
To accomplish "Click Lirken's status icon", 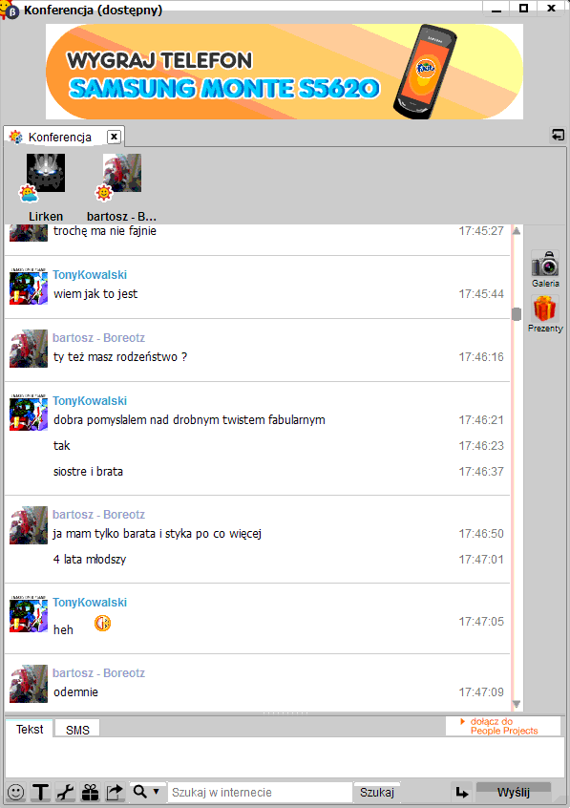I will [x=29, y=194].
